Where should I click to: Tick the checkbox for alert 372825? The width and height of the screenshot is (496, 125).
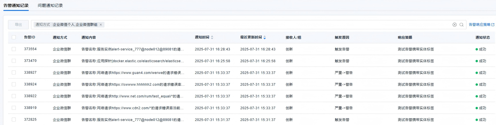pos(14,120)
